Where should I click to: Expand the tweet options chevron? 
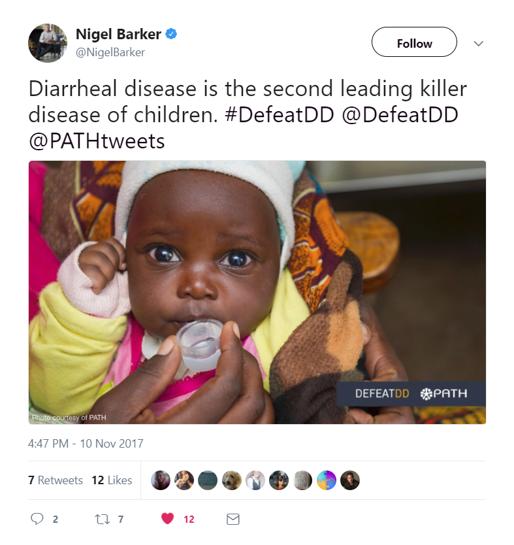pos(478,43)
